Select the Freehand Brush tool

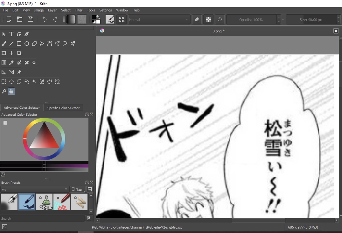point(4,44)
